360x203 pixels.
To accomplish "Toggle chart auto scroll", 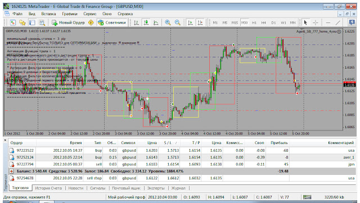I will point(190,22).
